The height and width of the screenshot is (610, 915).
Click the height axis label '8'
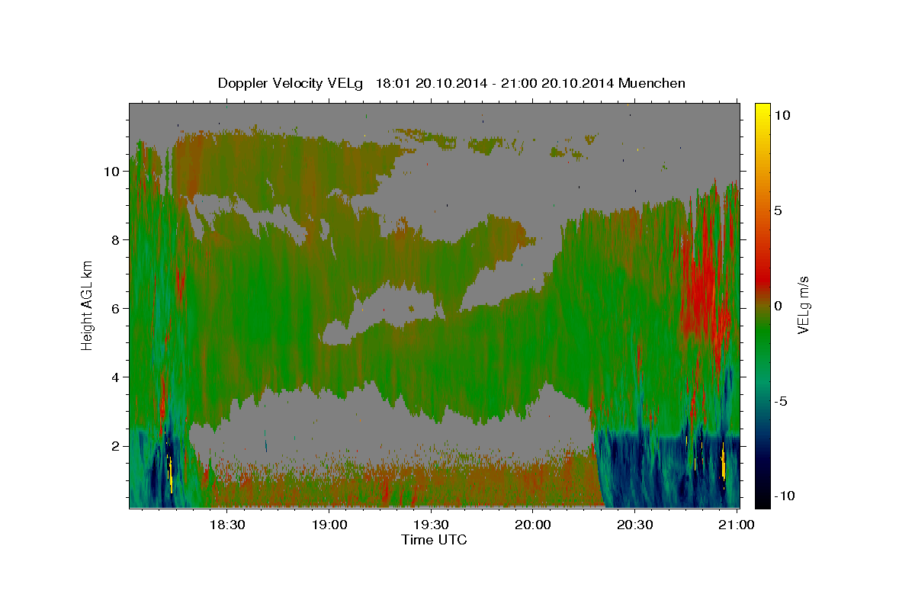click(x=115, y=240)
